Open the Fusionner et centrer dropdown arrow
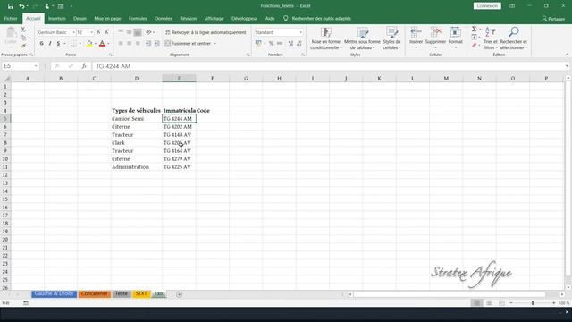The height and width of the screenshot is (322, 572). coord(214,44)
